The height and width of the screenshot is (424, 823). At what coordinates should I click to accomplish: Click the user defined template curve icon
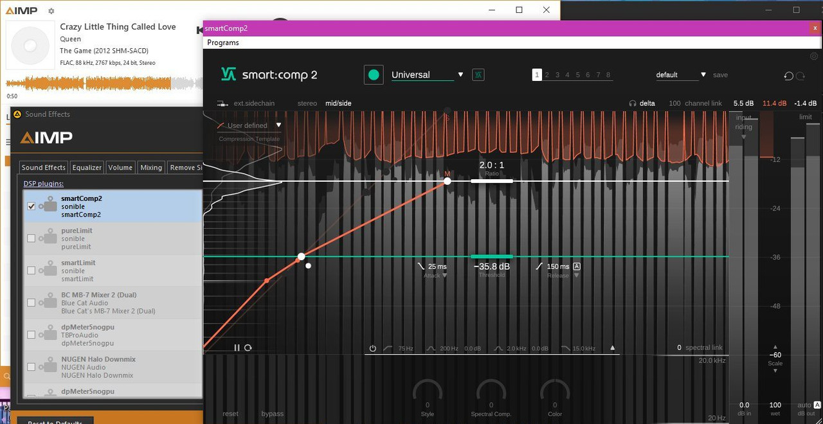[221, 125]
